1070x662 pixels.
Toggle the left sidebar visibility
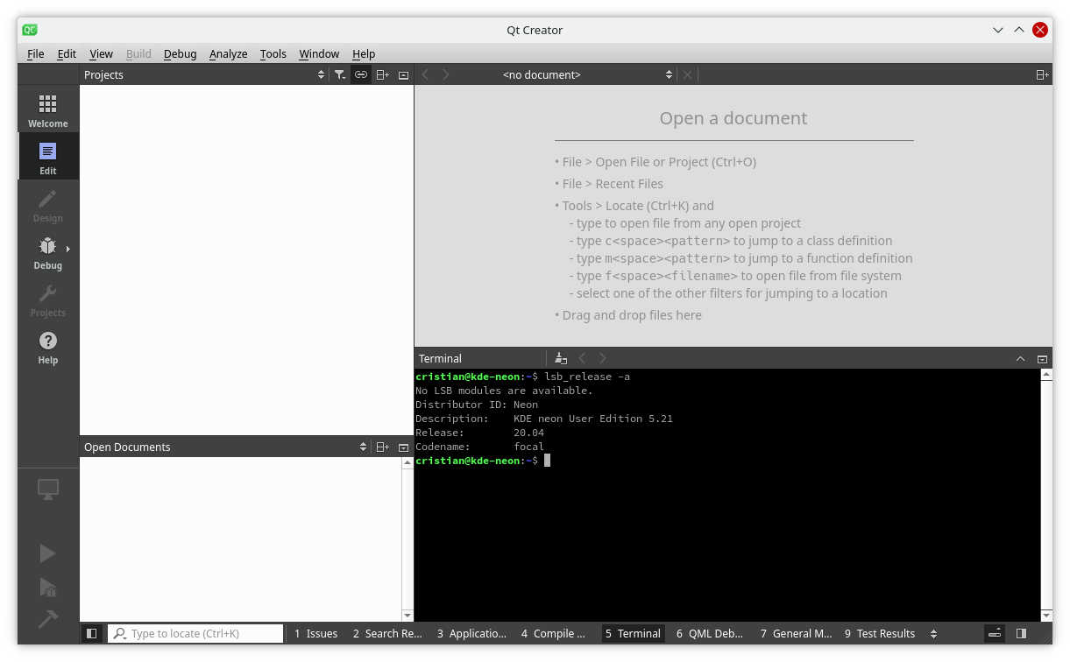tap(92, 633)
